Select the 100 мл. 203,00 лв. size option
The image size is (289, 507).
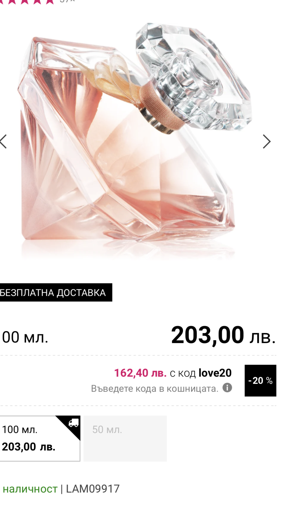coord(40,438)
